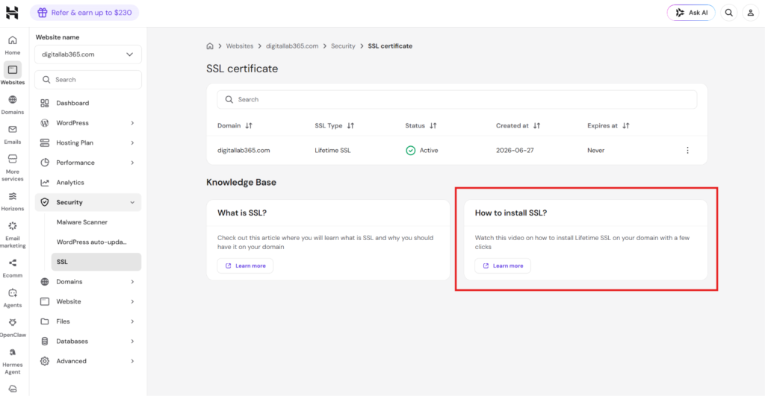The image size is (765, 396).
Task: Click the green Active status check icon
Action: tap(411, 151)
